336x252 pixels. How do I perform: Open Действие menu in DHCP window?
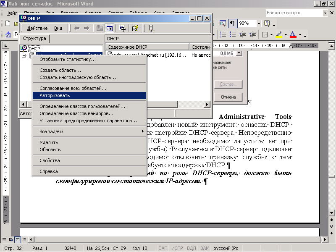coord(37,28)
